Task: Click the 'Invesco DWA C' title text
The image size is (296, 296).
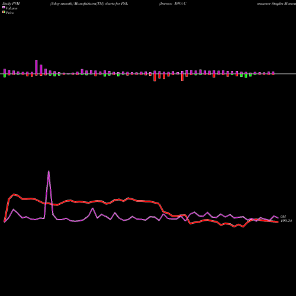Action: pyautogui.click(x=173, y=4)
